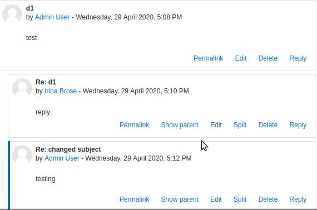The image size is (317, 210).
Task: Edit Irina Brose's Re: d1 reply
Action: [x=216, y=125]
